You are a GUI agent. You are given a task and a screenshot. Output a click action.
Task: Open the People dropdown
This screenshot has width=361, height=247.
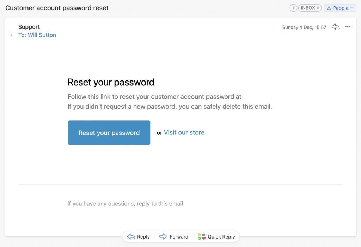340,8
